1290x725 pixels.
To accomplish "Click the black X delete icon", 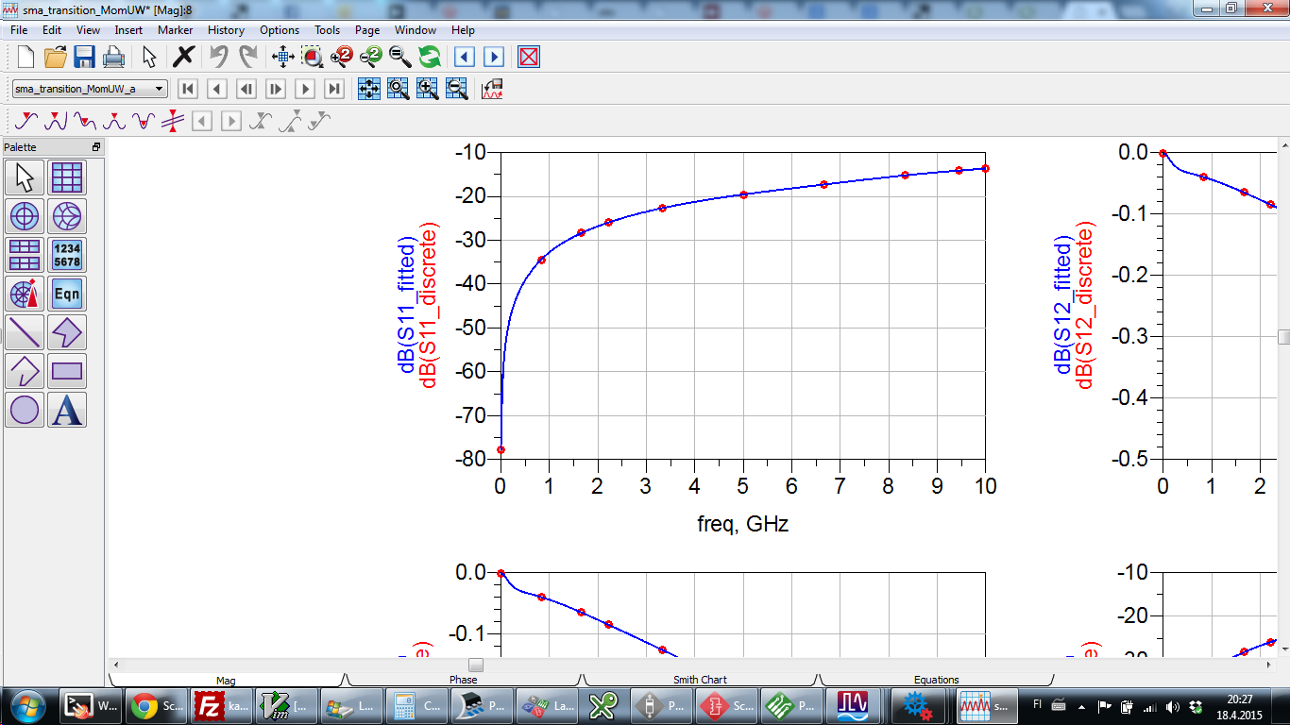I will coord(183,57).
